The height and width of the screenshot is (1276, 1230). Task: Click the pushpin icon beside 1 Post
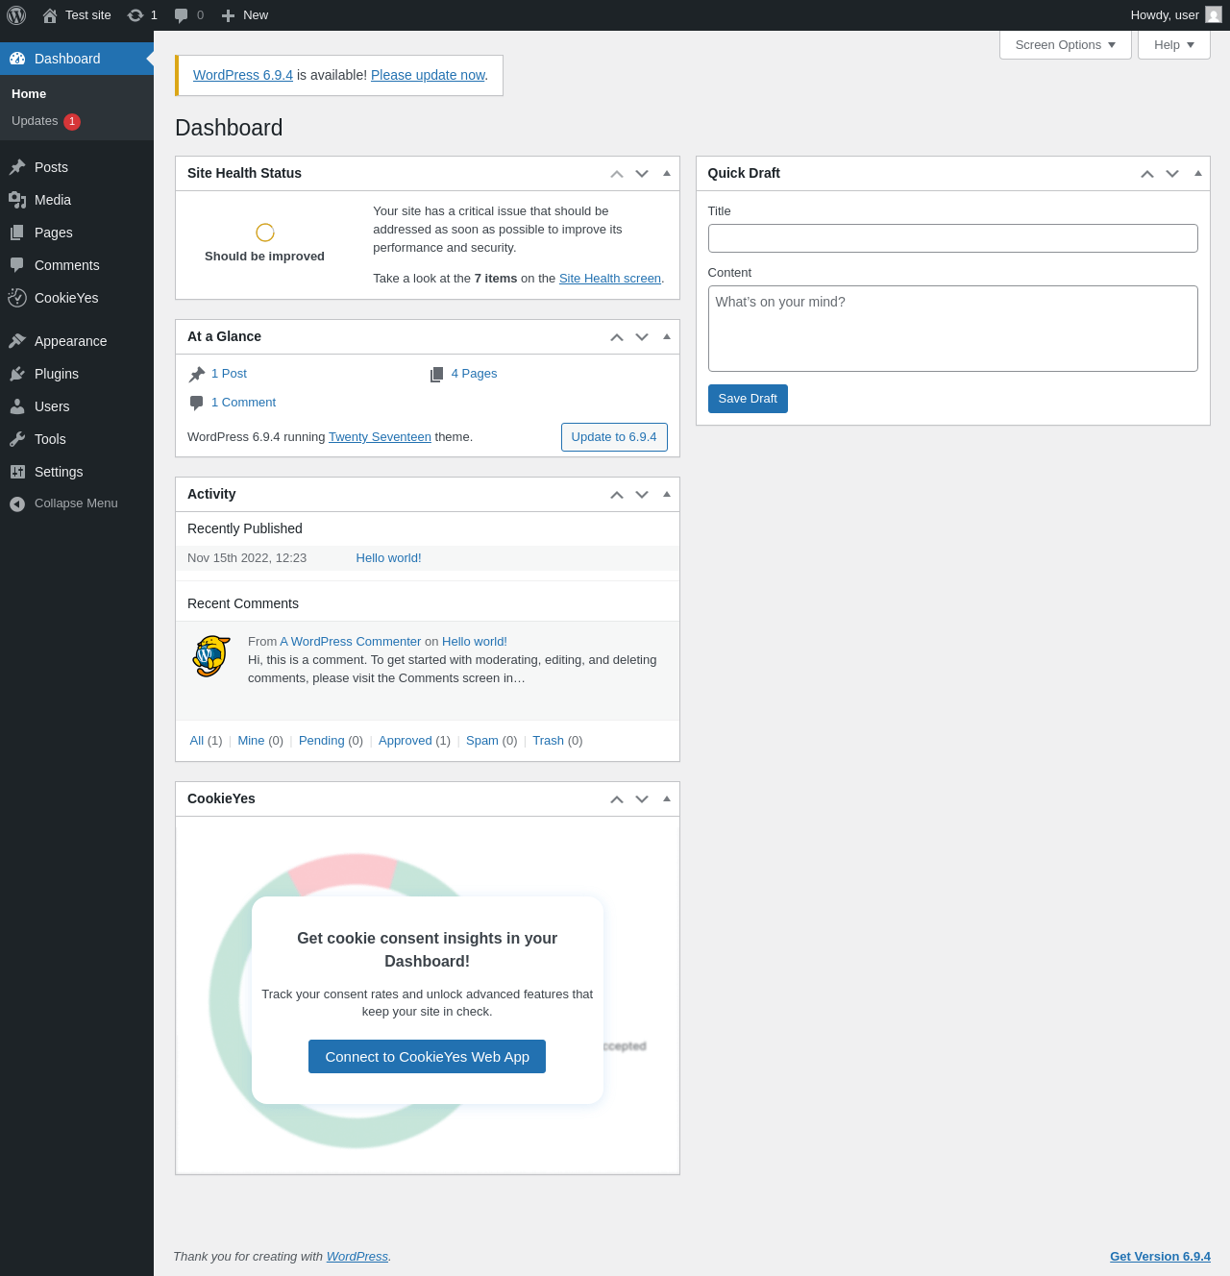point(197,375)
